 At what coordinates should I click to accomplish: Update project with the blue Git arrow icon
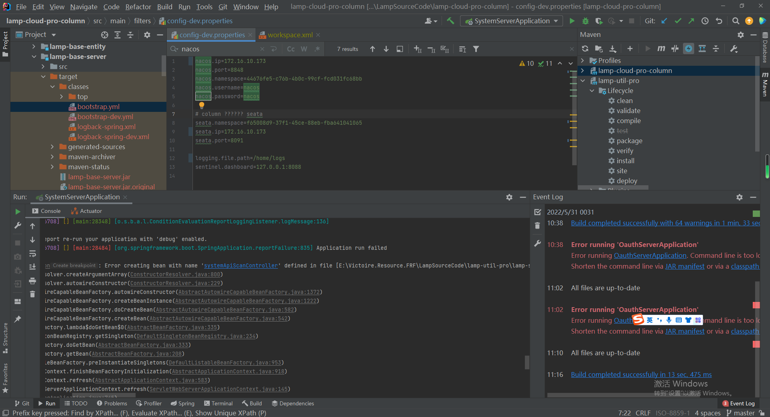click(x=664, y=21)
